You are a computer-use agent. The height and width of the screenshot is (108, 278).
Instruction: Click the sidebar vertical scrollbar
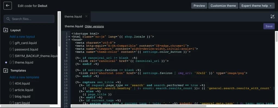click(59, 29)
